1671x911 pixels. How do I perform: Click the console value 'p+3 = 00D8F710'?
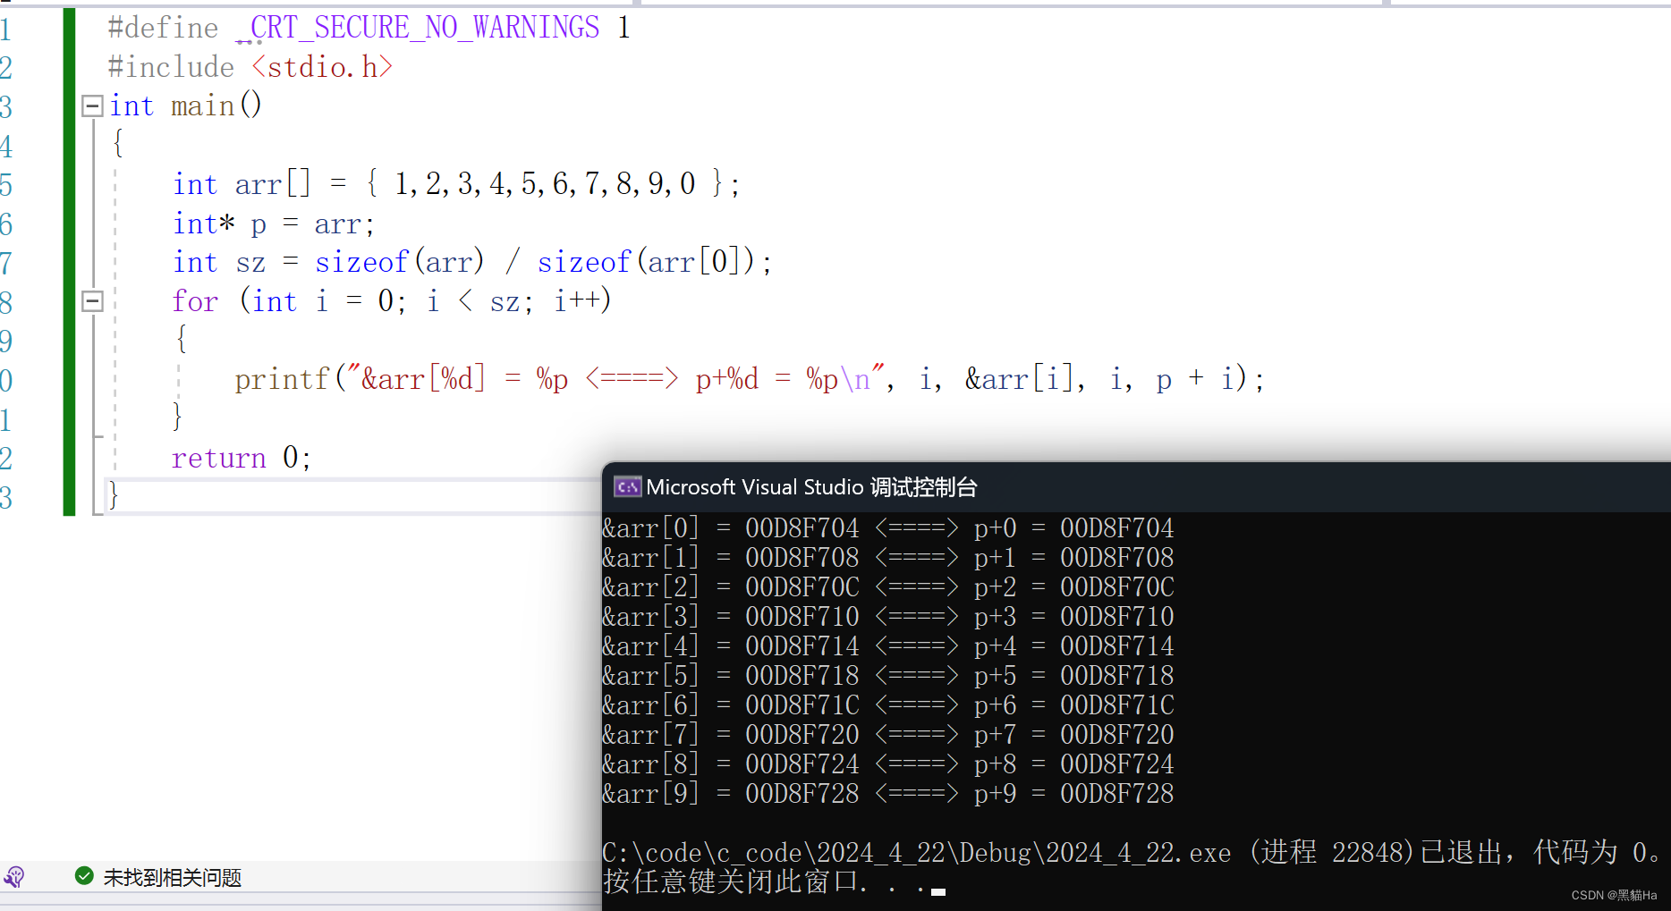click(x=1073, y=617)
